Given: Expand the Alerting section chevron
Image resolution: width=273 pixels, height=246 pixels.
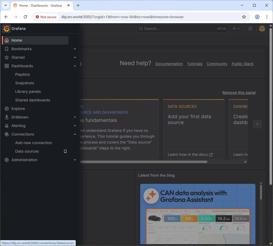Looking at the screenshot, I should pos(75,126).
